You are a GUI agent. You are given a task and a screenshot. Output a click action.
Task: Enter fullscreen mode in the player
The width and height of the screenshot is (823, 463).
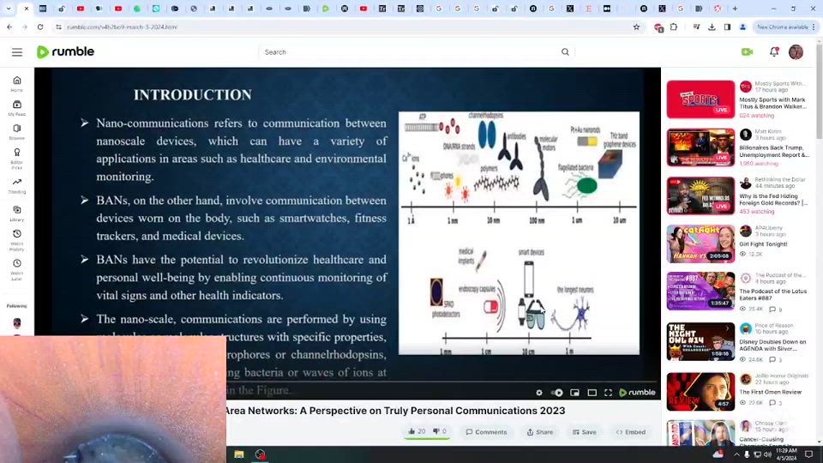(609, 393)
